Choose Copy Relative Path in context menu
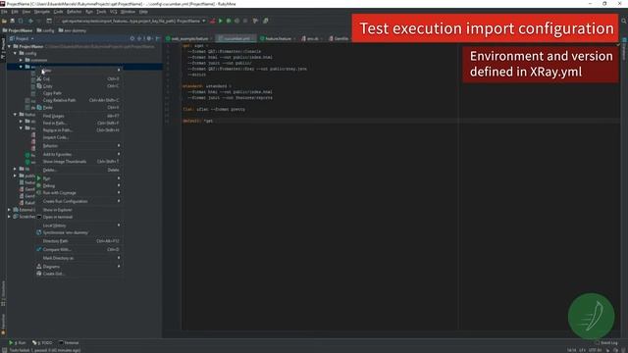628x353 pixels. point(78,100)
